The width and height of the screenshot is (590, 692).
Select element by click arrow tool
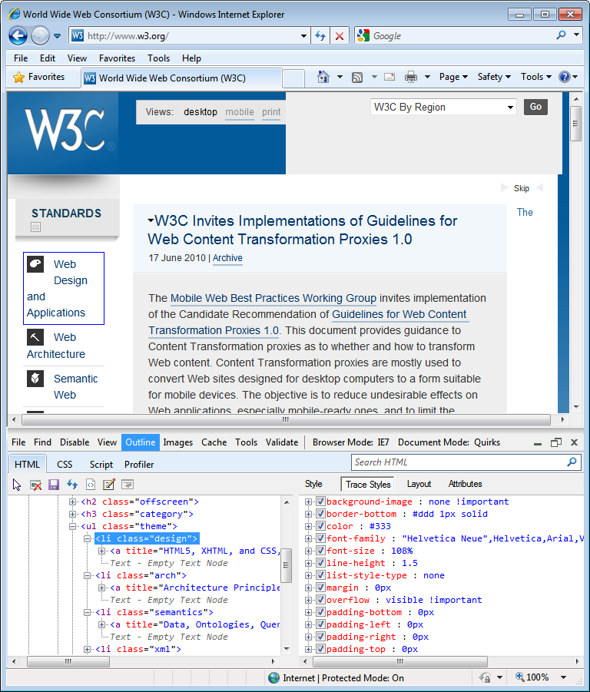pos(17,485)
